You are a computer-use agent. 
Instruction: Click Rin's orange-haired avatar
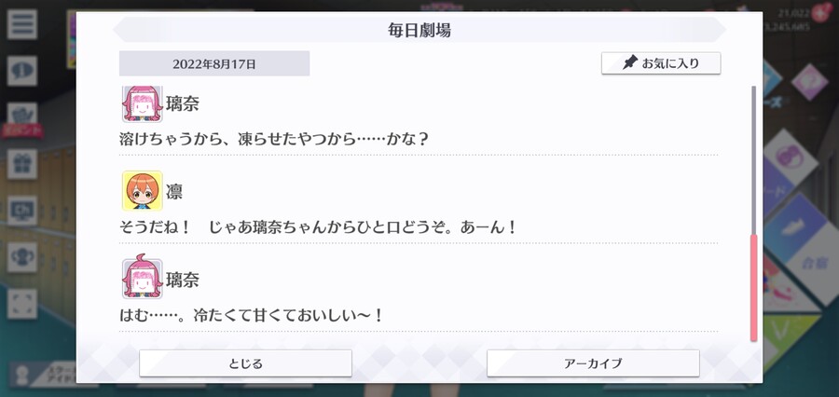point(142,191)
